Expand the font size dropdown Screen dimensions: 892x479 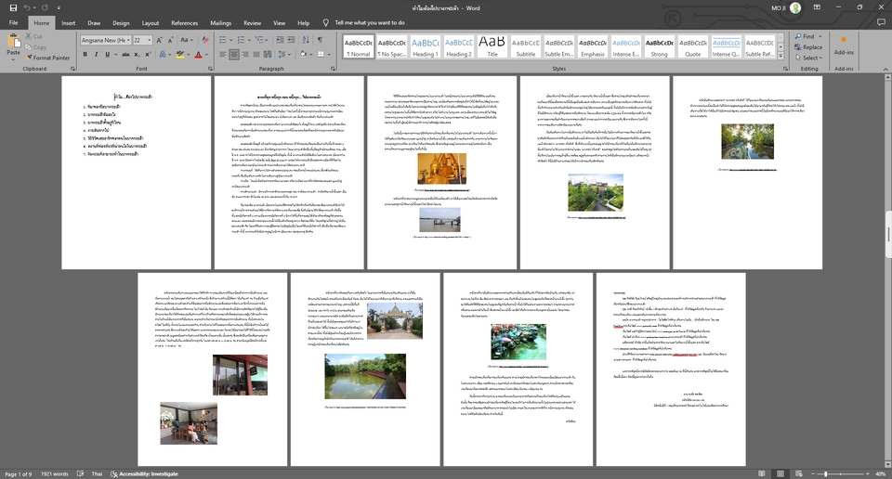151,41
